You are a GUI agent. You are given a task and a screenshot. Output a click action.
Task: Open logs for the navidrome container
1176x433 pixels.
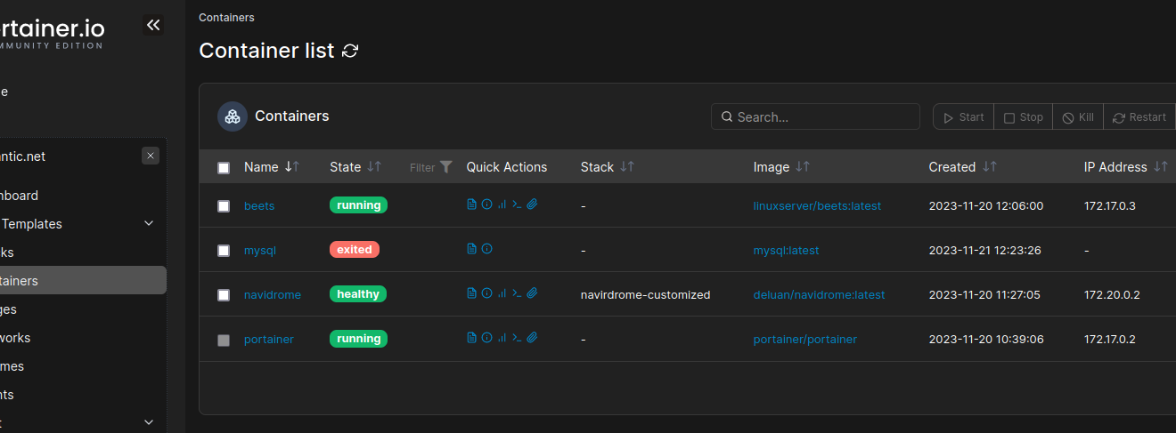(471, 293)
